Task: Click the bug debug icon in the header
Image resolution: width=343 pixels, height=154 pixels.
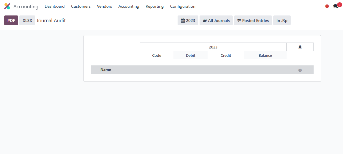Action: tap(300, 47)
